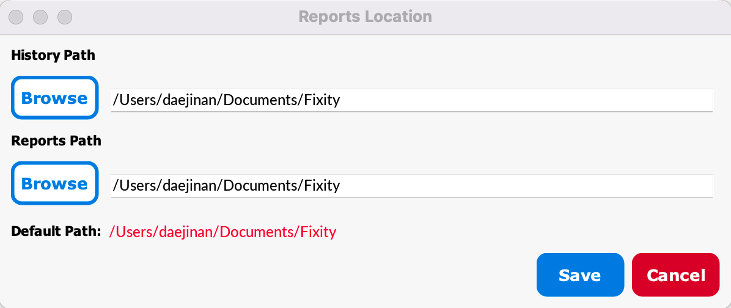This screenshot has height=308, width=731.
Task: Click "Users" inside Reports Path field
Action: [x=138, y=186]
